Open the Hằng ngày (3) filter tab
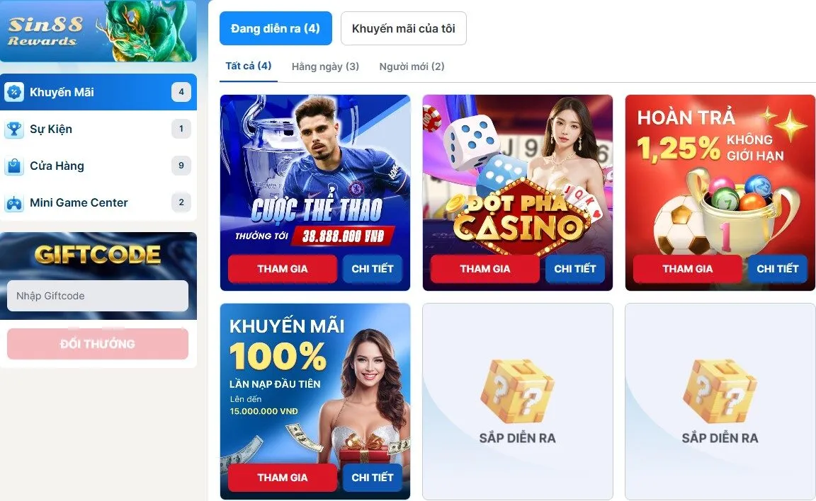This screenshot has width=816, height=501. click(325, 67)
